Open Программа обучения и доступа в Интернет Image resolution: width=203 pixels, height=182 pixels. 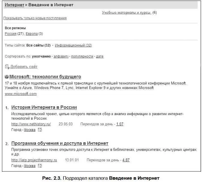click(60, 143)
